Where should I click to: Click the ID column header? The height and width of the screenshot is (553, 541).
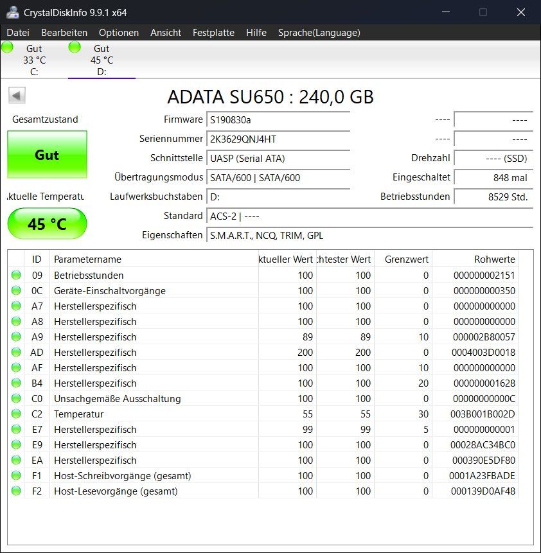pyautogui.click(x=37, y=259)
